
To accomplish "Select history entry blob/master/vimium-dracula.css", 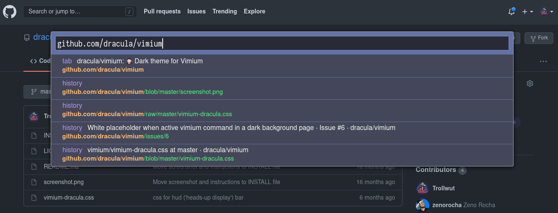I will pos(282,155).
